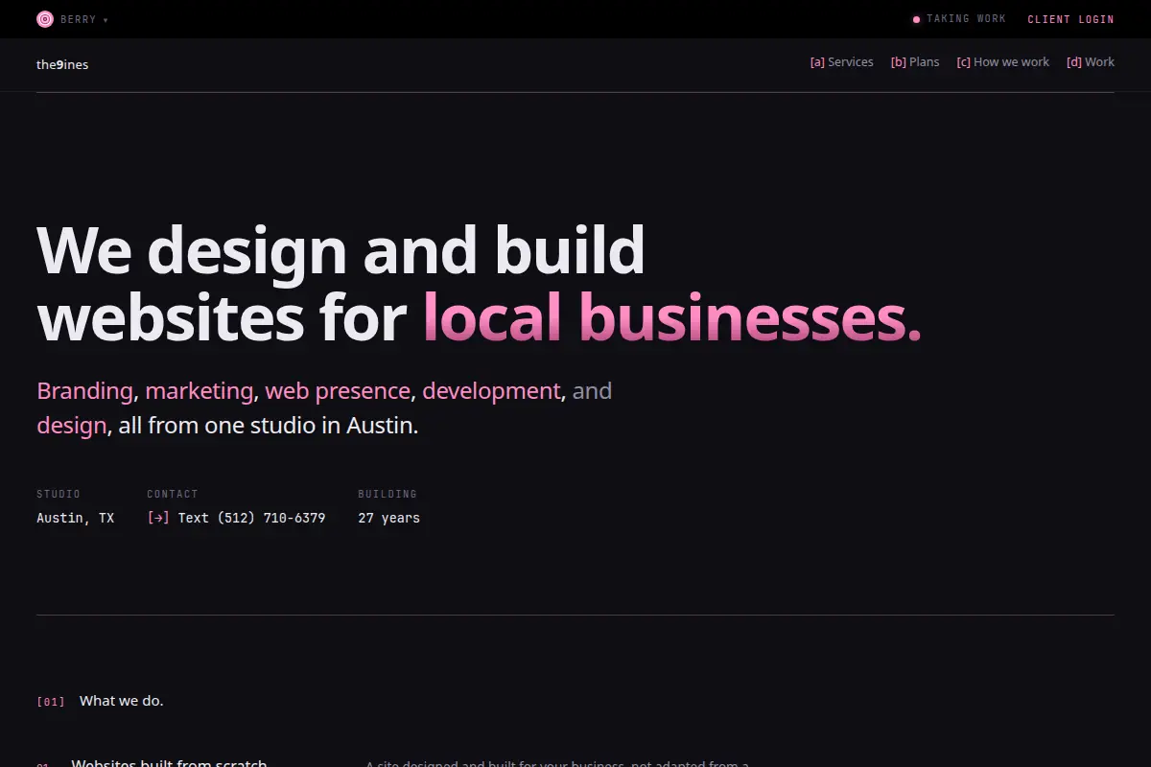Click the 'Austin, TX' studio value
This screenshot has height=767, width=1151.
(x=75, y=518)
